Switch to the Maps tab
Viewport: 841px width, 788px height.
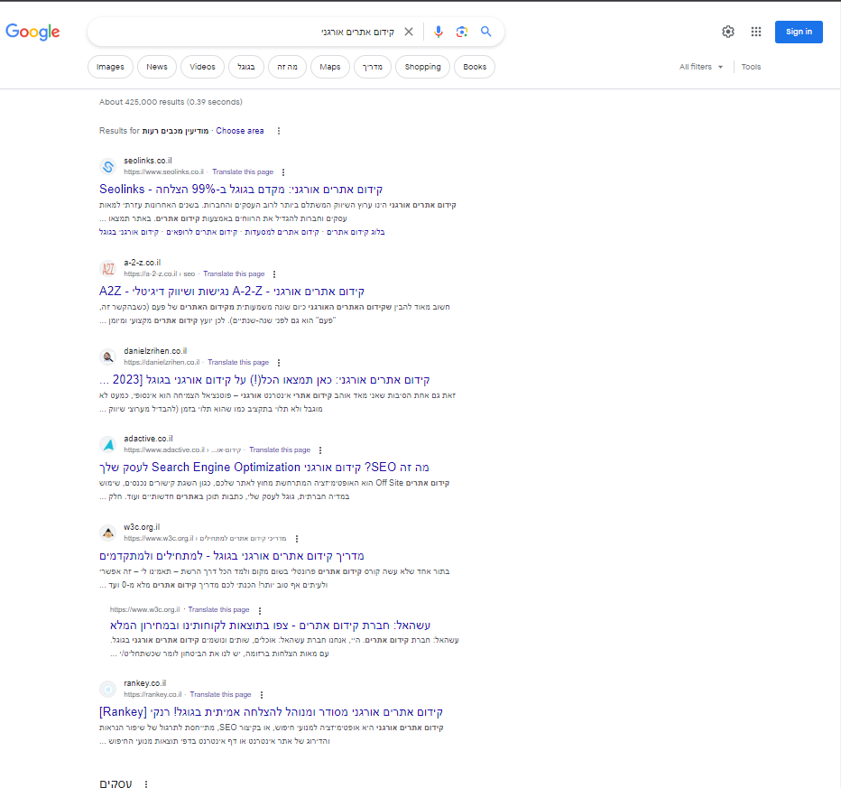330,67
